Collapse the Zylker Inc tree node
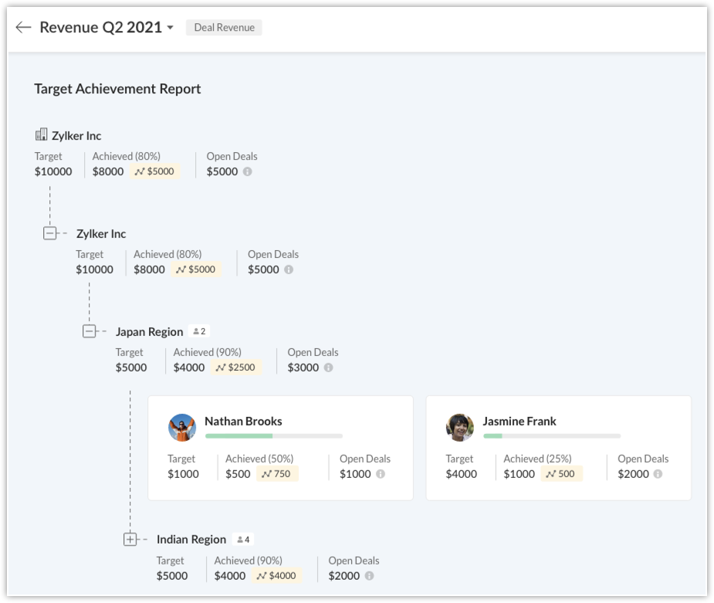This screenshot has width=714, height=603. click(x=50, y=233)
